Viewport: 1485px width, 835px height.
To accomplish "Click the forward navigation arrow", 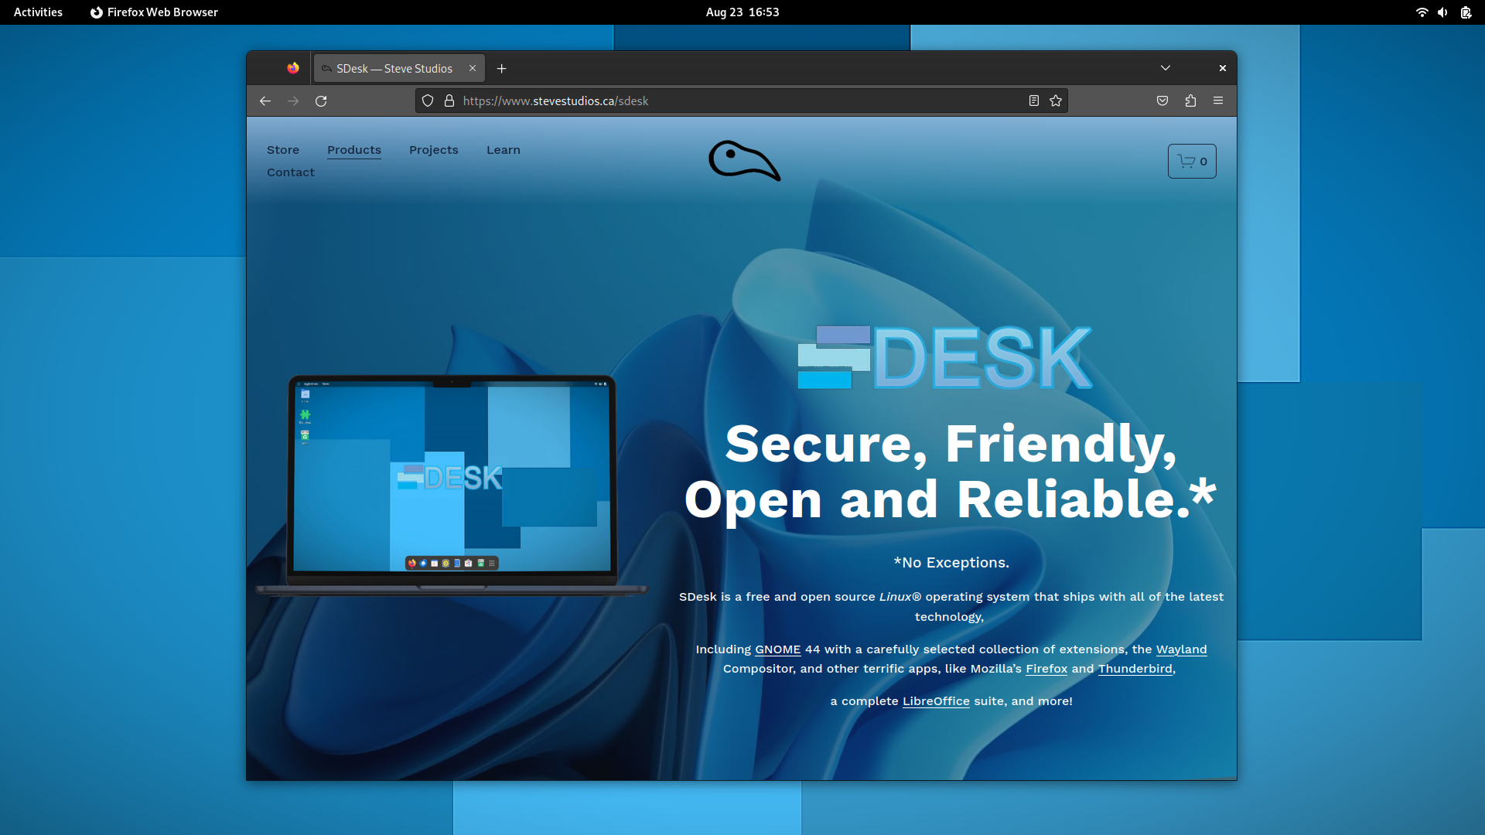I will coord(293,101).
